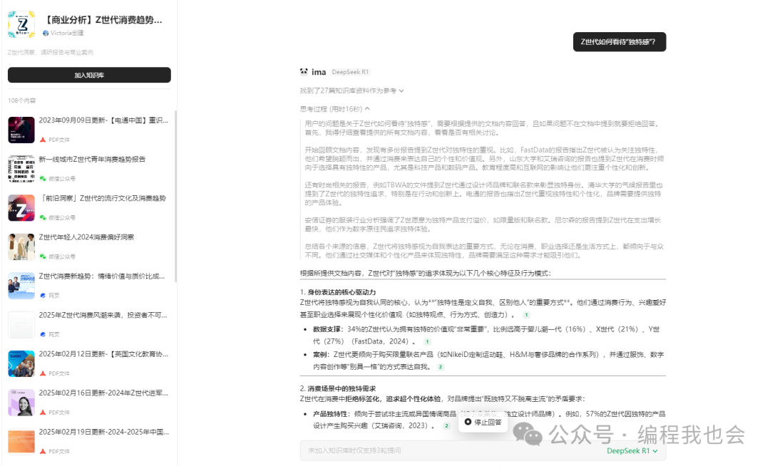Click 数据支撑 bullet label
Viewport: 770px width, 466px height.
(x=329, y=329)
